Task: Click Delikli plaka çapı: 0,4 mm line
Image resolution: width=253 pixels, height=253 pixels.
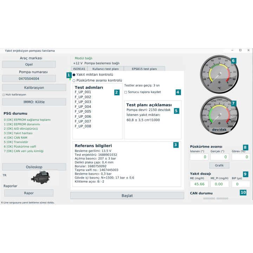Action: click(x=94, y=162)
